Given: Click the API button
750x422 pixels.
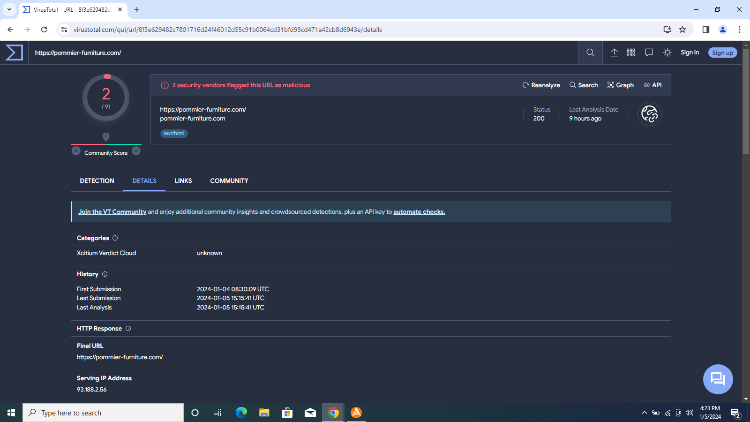Looking at the screenshot, I should click(652, 85).
